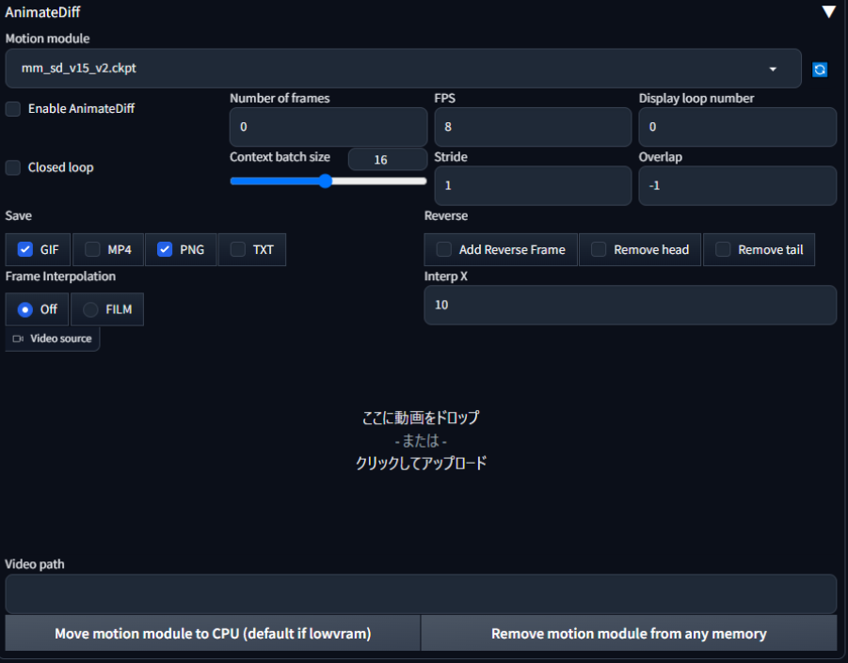Uncheck the GIF save format
Image resolution: width=848 pixels, height=663 pixels.
(25, 250)
